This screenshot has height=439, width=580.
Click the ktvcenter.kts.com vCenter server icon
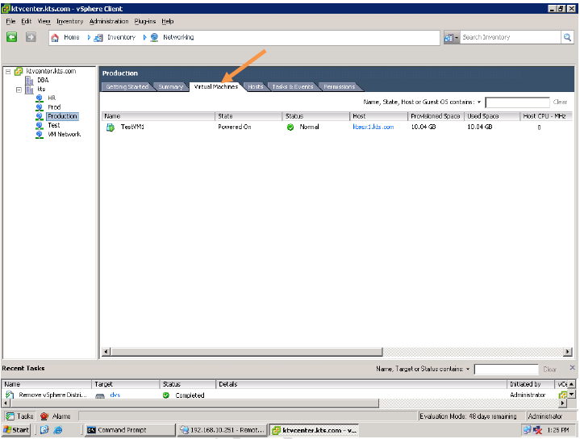coord(19,71)
